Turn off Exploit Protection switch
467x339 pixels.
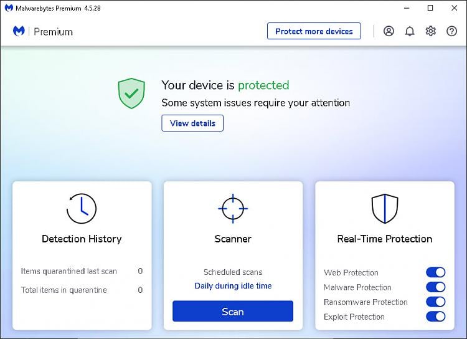click(435, 317)
